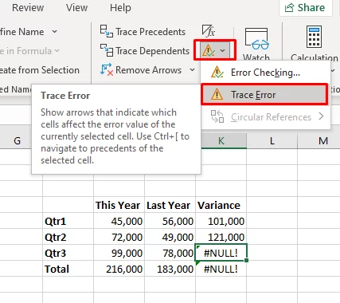340x303 pixels.
Task: Open the Circular References submenu arrow
Action: pyautogui.click(x=321, y=116)
